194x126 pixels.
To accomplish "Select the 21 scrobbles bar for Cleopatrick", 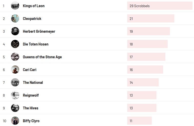I will 150,18.
